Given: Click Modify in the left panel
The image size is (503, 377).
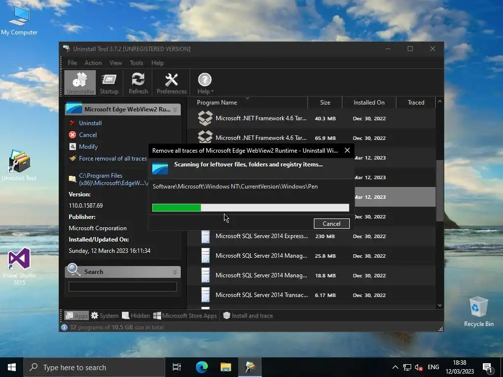Looking at the screenshot, I should click(x=88, y=147).
